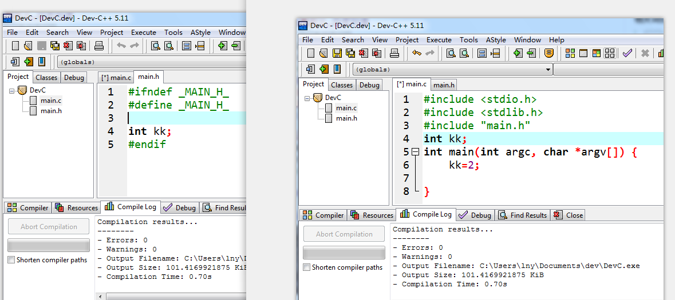Click code line 'kk=2;' in right editor
The height and width of the screenshot is (300, 675).
(x=464, y=165)
